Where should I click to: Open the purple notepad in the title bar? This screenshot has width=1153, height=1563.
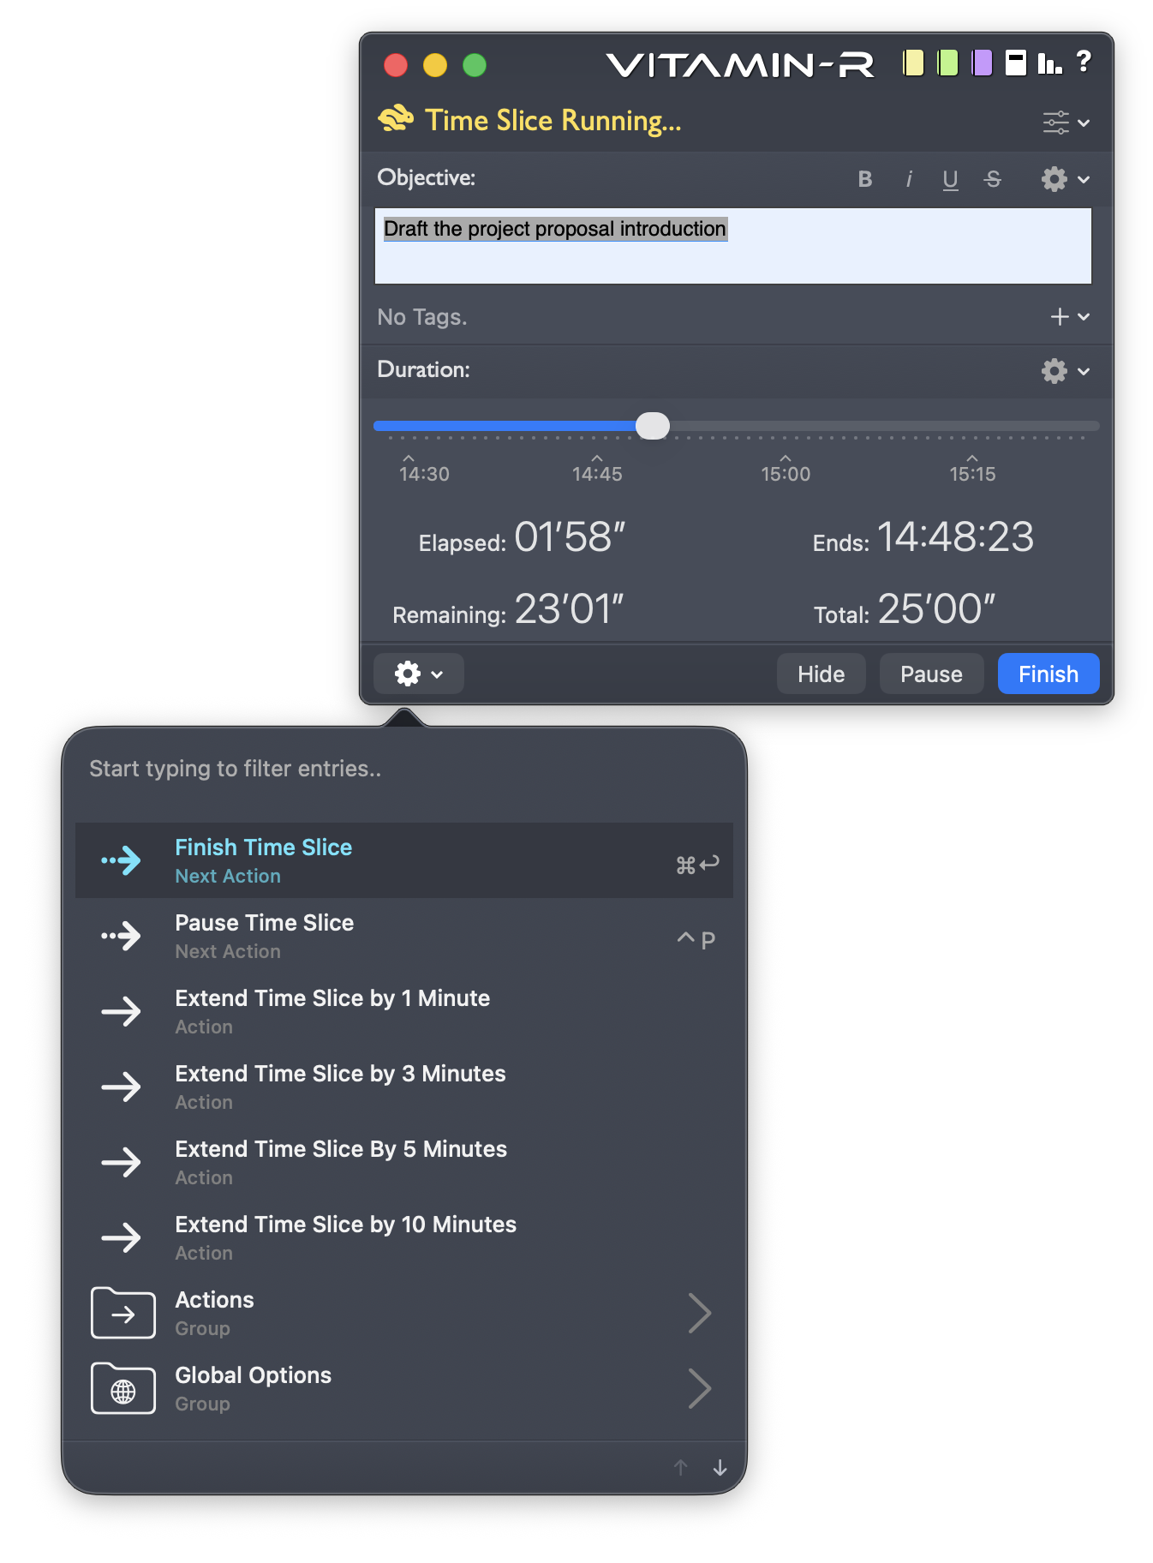click(982, 63)
